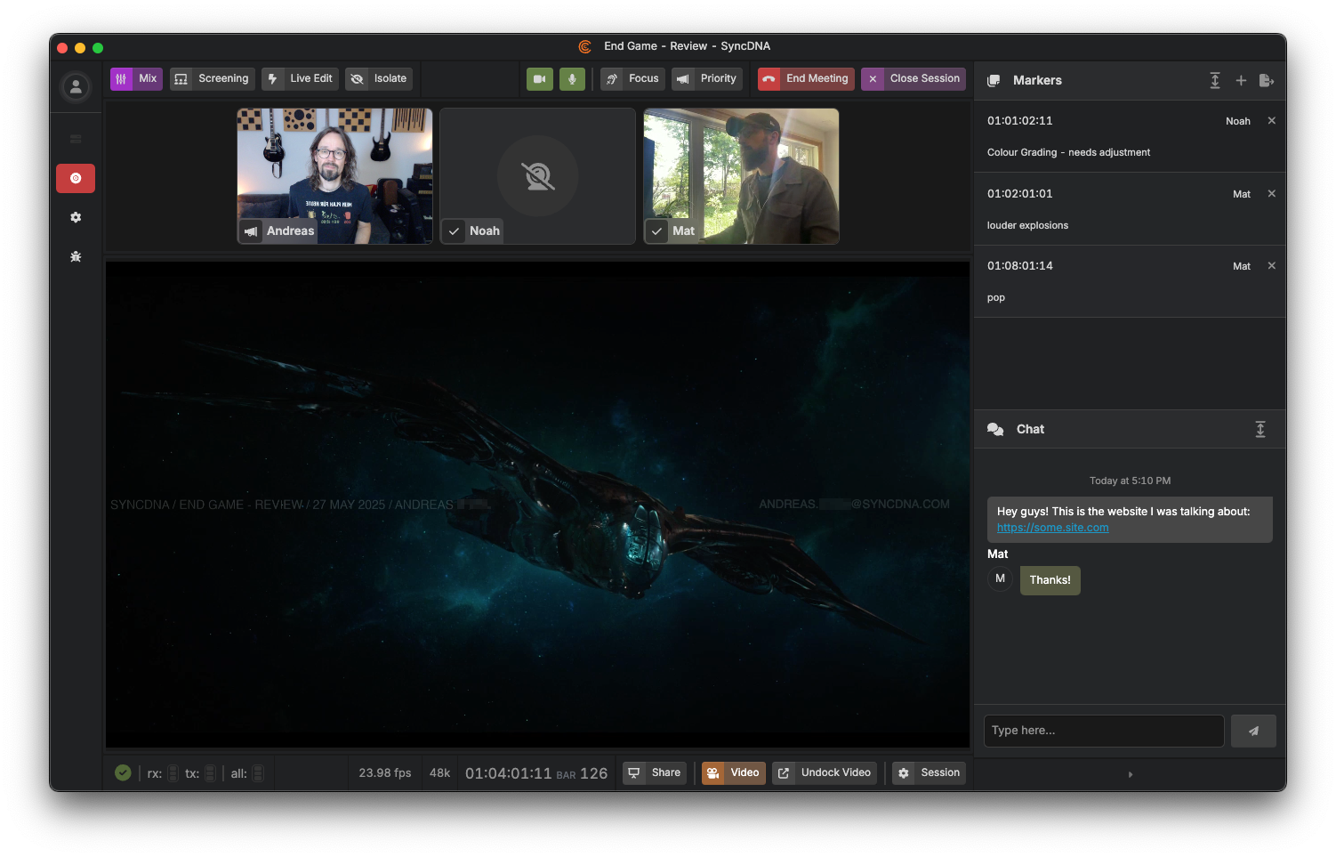Export markers using the export icon
The height and width of the screenshot is (857, 1336).
pyautogui.click(x=1267, y=80)
